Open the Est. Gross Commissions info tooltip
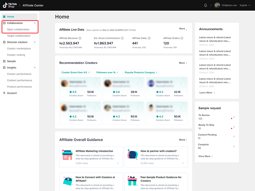255x191 pixels. 122,38
